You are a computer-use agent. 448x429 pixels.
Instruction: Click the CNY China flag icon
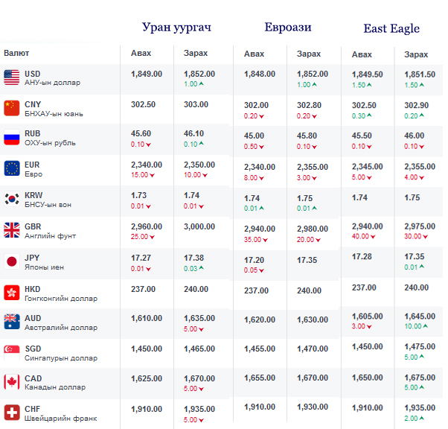point(12,107)
